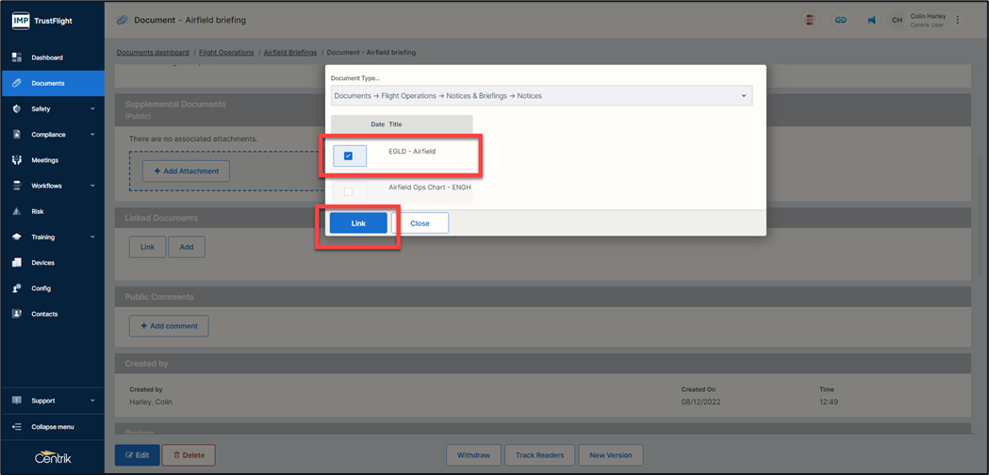This screenshot has height=475, width=989.
Task: Select Meetings in the sidebar menu
Action: click(x=44, y=160)
